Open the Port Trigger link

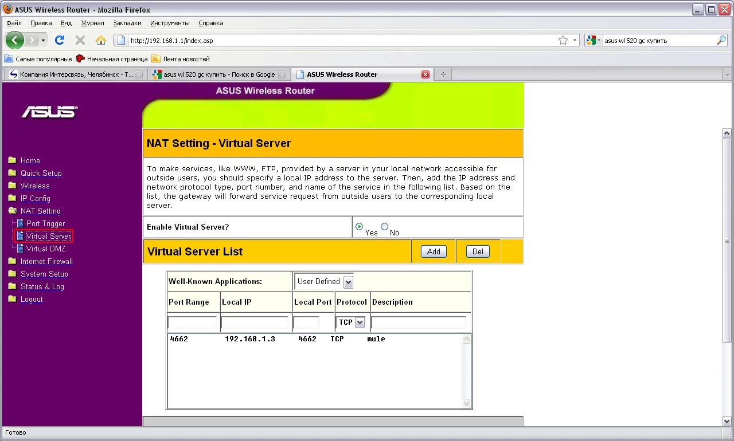coord(46,223)
